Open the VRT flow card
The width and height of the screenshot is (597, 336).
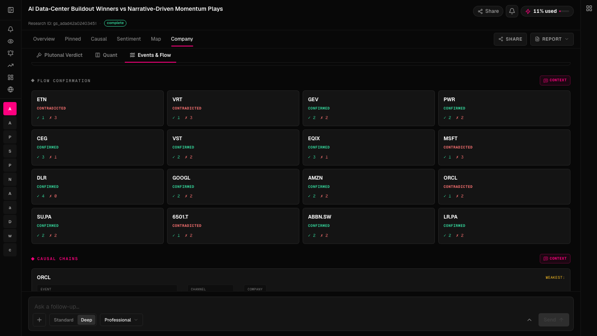coord(233,108)
